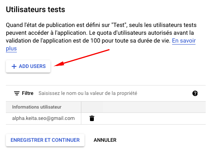Screen dimensions: 210x157
Task: Delete alpha.keita.seo@gmail.com using the trash icon
Action: 92,118
